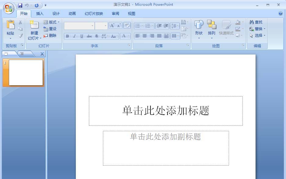
Task: Activate the Format Painter brush
Action: (x=20, y=36)
